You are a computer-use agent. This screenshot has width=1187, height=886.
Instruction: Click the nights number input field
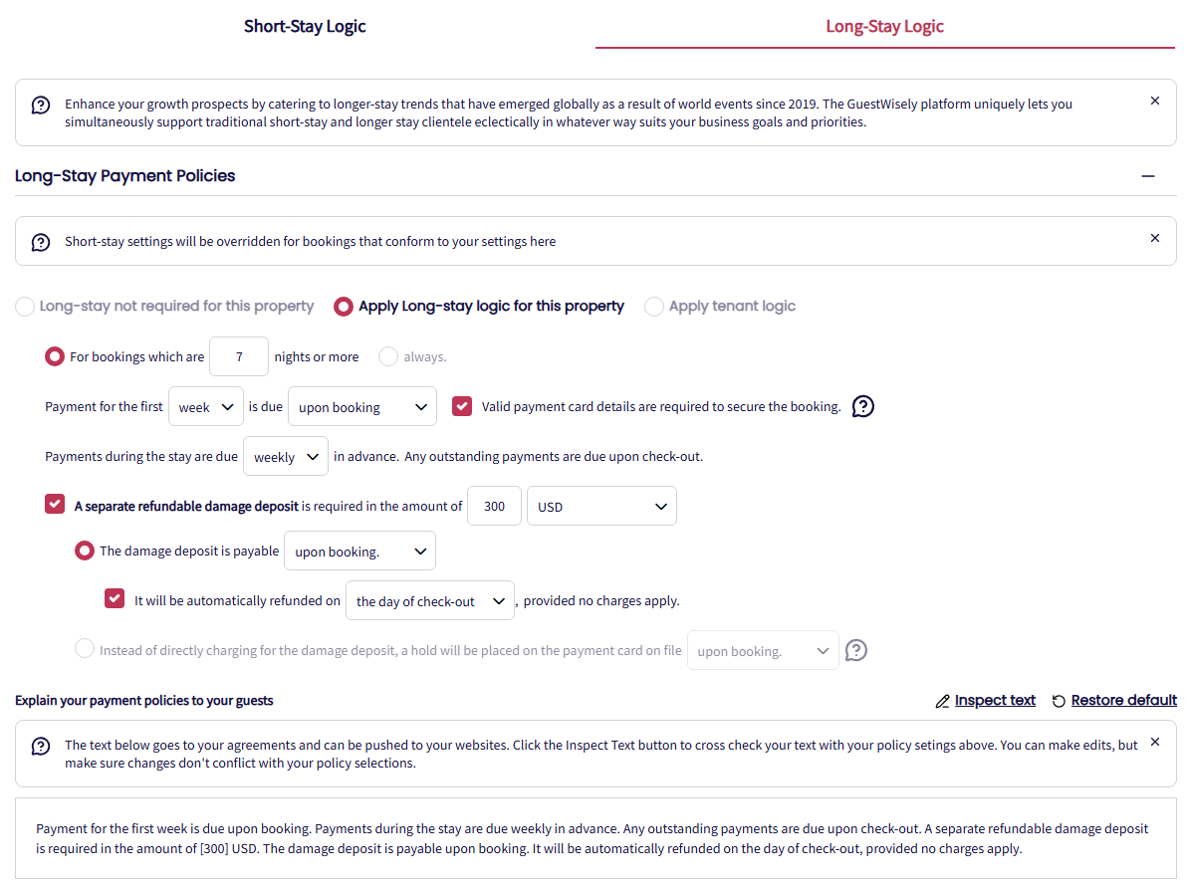pyautogui.click(x=239, y=356)
